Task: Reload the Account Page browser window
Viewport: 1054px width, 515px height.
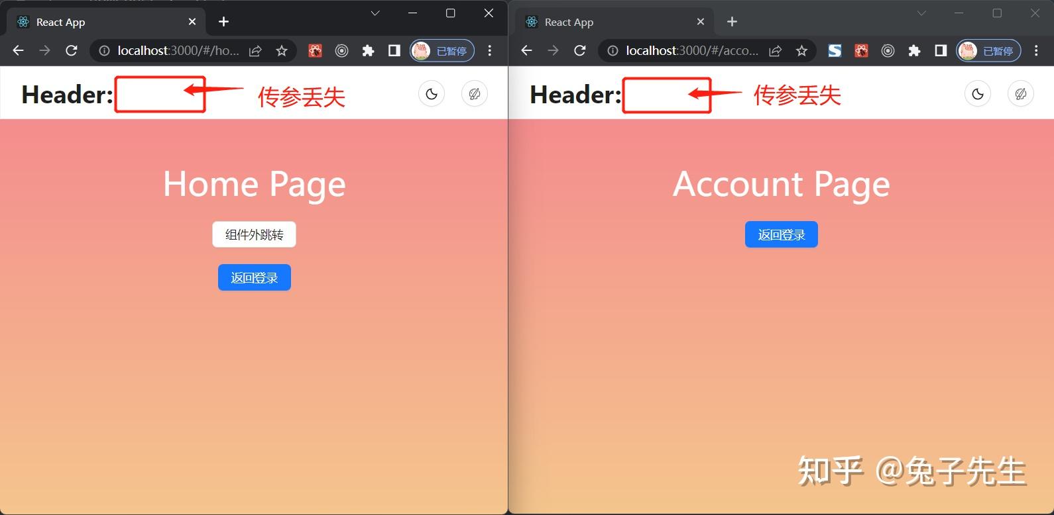Action: pyautogui.click(x=580, y=51)
